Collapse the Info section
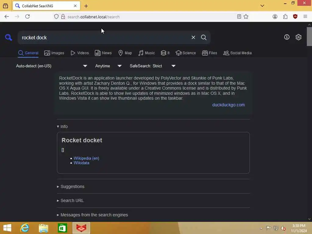 pyautogui.click(x=62, y=126)
